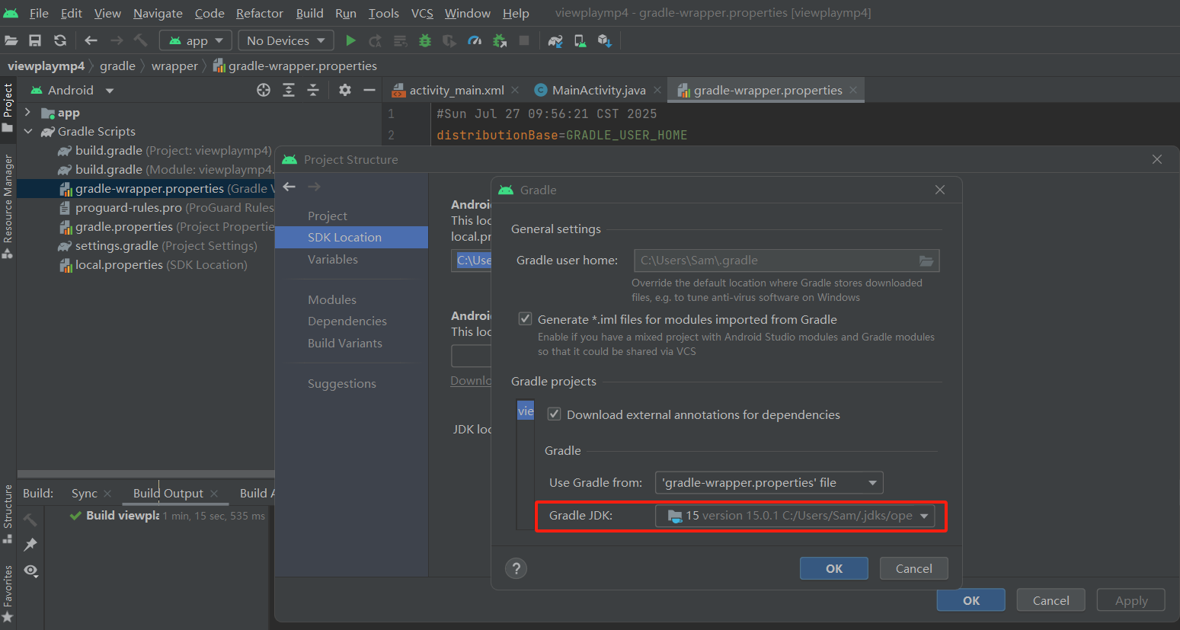
Task: Open the No Devices target dropdown
Action: point(285,40)
